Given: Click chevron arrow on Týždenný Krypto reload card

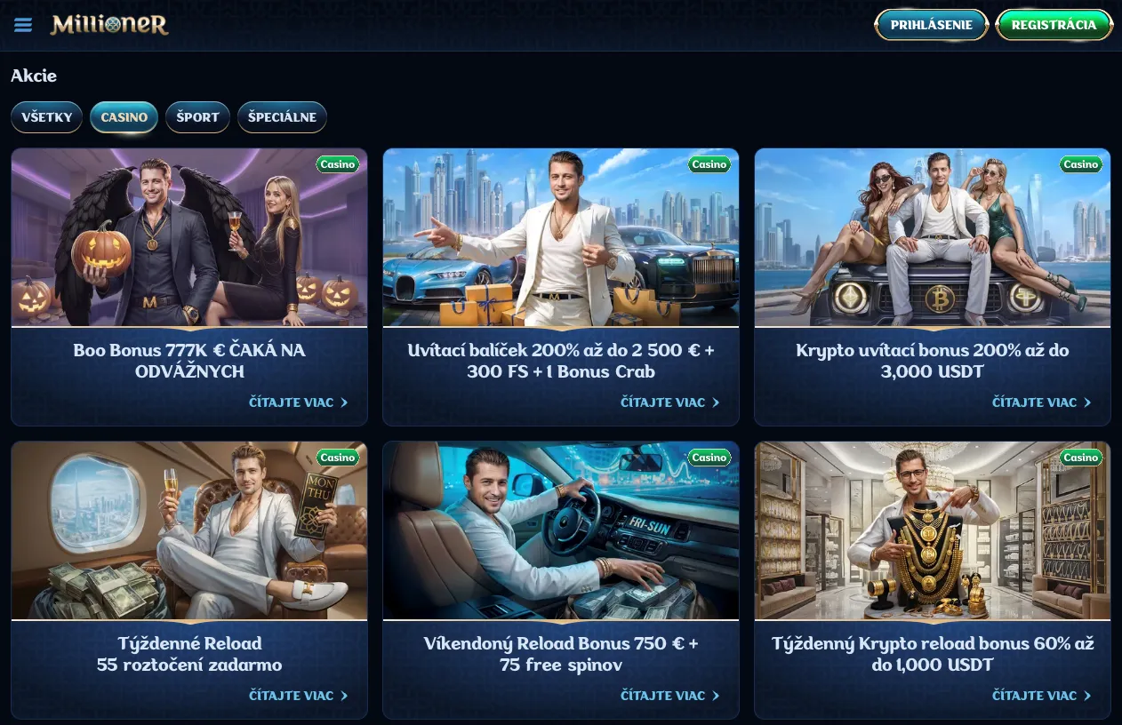Looking at the screenshot, I should [x=1087, y=696].
